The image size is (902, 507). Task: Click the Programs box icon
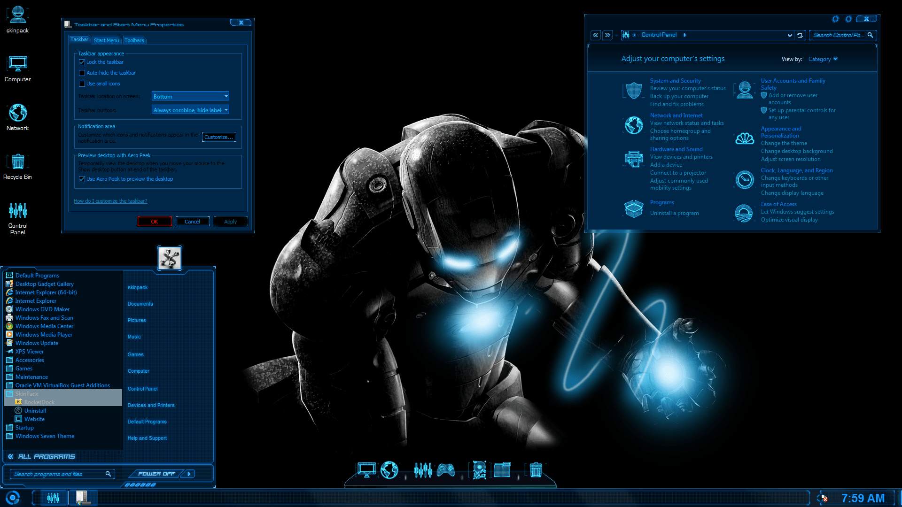coord(634,208)
